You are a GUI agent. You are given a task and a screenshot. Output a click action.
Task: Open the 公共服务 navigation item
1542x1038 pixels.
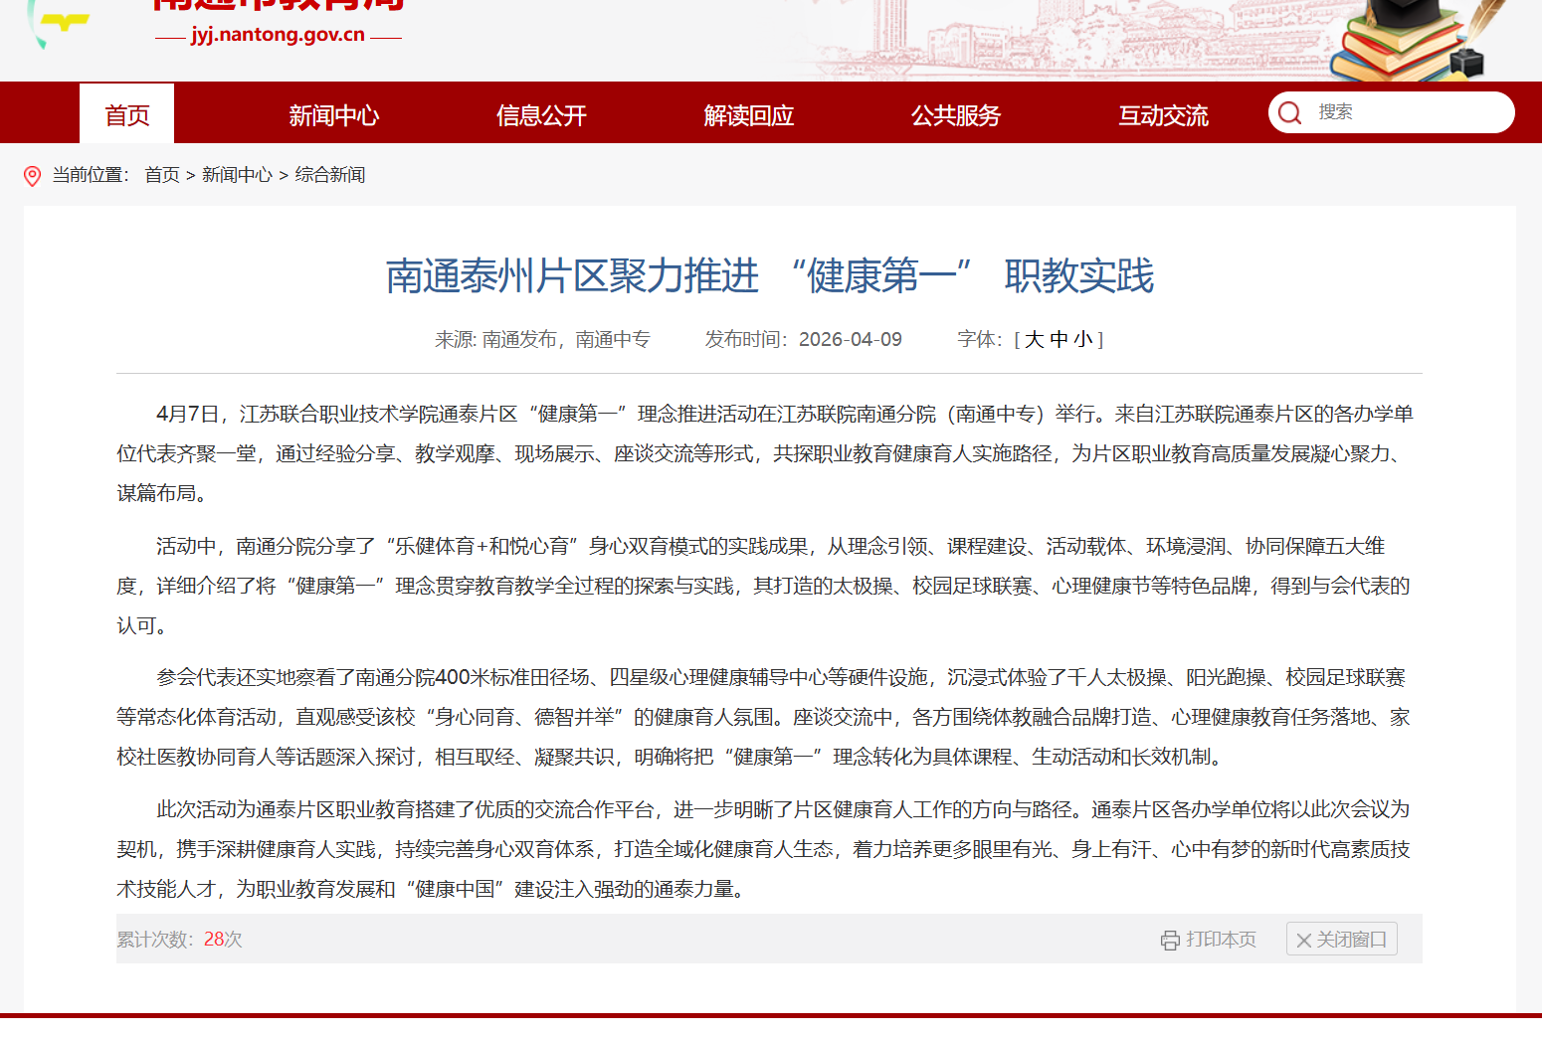[955, 115]
